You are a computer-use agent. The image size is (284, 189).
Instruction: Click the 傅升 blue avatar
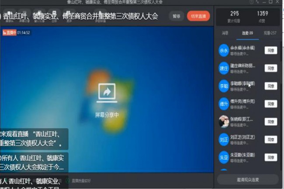coord(224,104)
